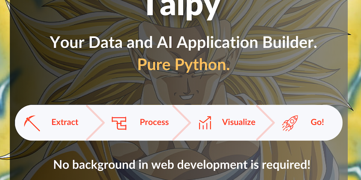361x180 pixels.
Task: Select the Extract label
Action: click(65, 122)
